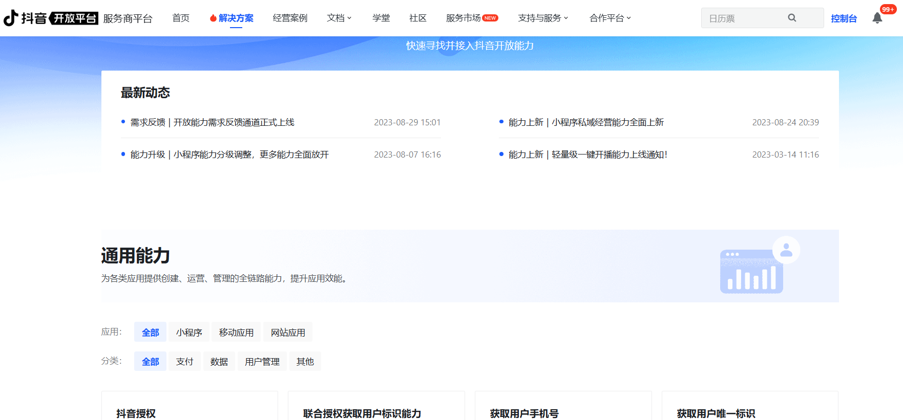The width and height of the screenshot is (903, 420).
Task: Click the date 2023-08-07 16:16
Action: 407,154
